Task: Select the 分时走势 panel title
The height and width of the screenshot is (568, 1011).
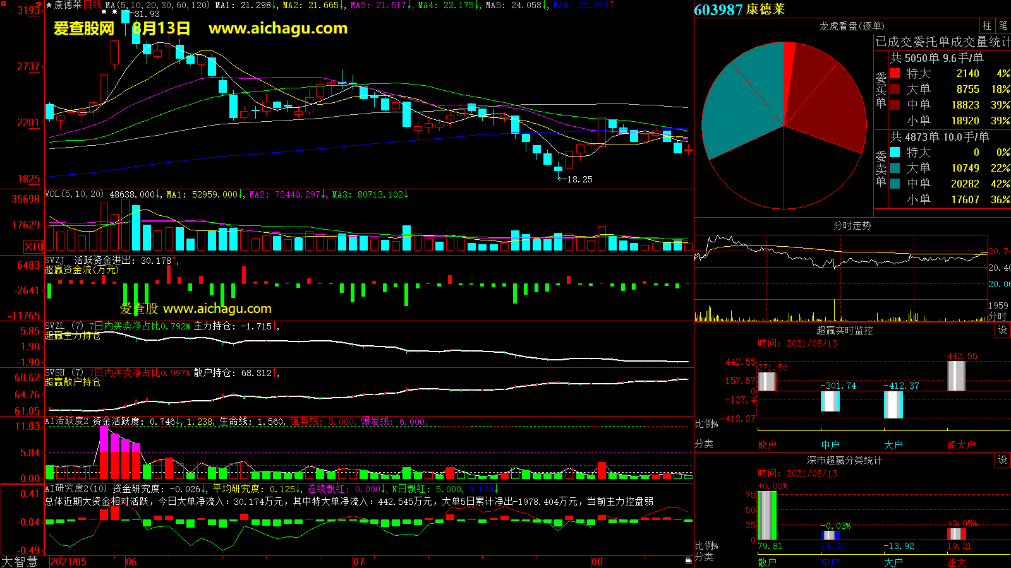Action: (x=852, y=225)
